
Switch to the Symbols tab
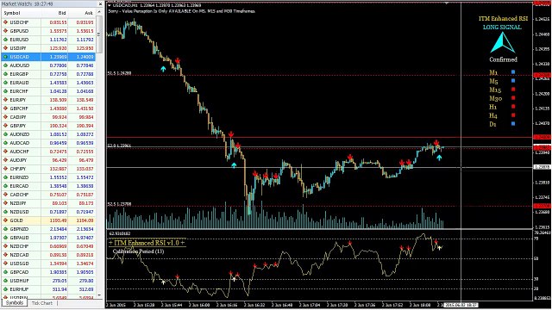(15, 302)
